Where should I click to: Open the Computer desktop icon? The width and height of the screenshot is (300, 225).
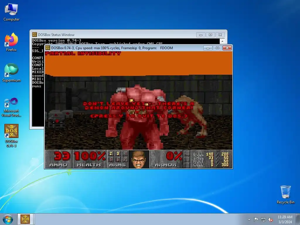11,12
